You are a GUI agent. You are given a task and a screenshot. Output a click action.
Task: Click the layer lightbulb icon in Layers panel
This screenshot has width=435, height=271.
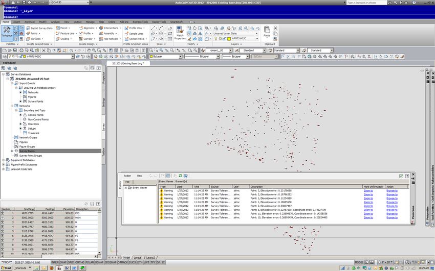(x=215, y=39)
